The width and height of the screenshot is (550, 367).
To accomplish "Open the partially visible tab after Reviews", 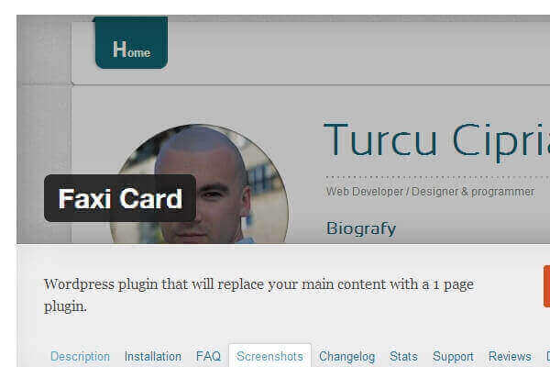I will (547, 356).
